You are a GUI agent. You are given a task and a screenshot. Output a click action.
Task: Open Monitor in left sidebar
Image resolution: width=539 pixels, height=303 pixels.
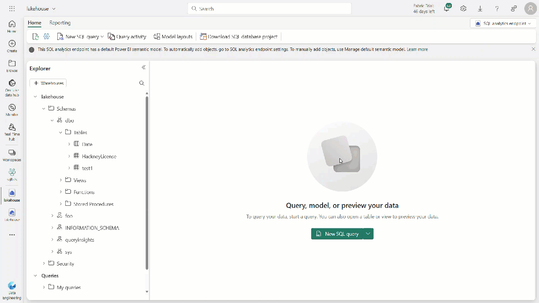click(12, 110)
